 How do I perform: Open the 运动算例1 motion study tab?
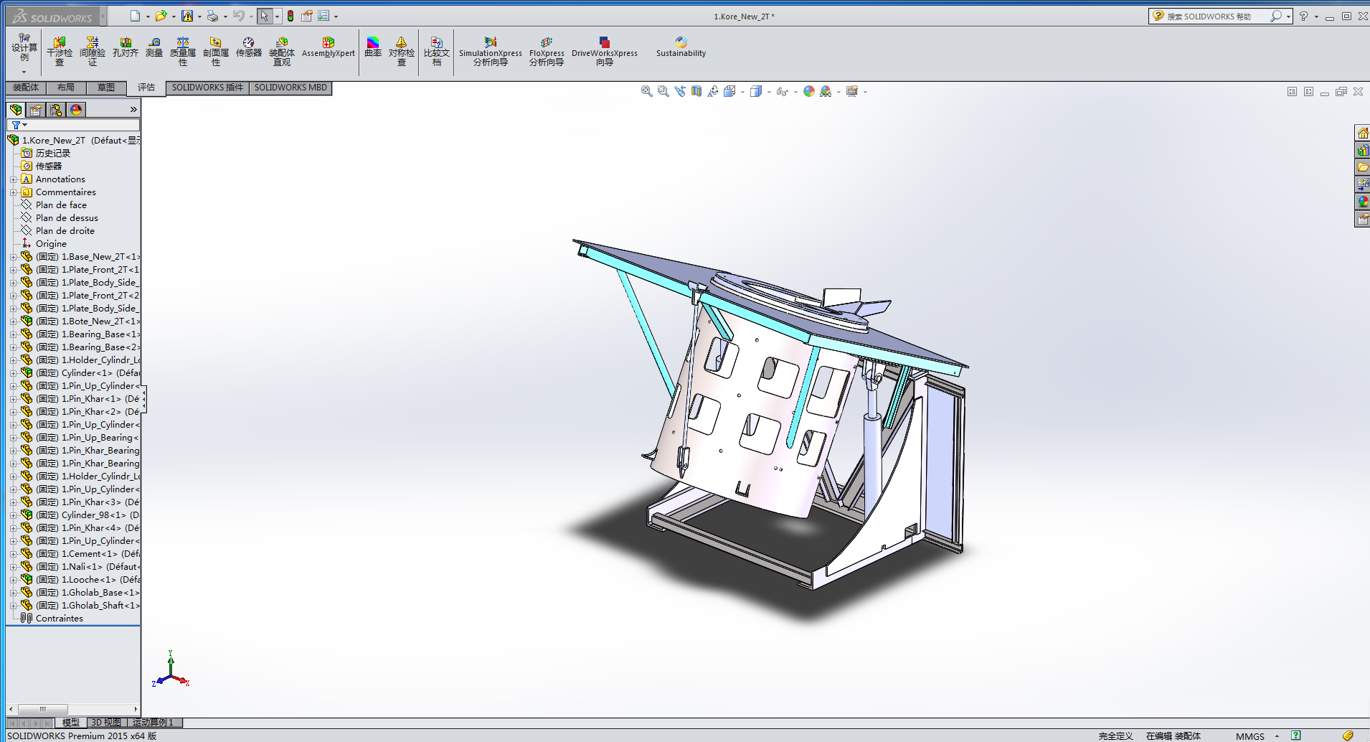(x=153, y=723)
